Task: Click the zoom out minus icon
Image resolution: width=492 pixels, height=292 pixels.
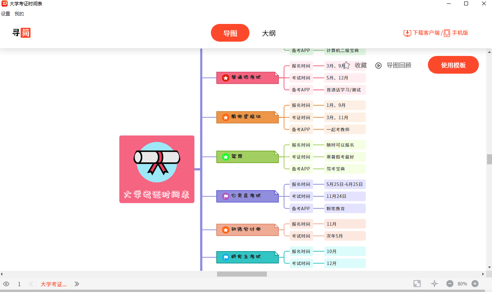Action: pyautogui.click(x=450, y=284)
